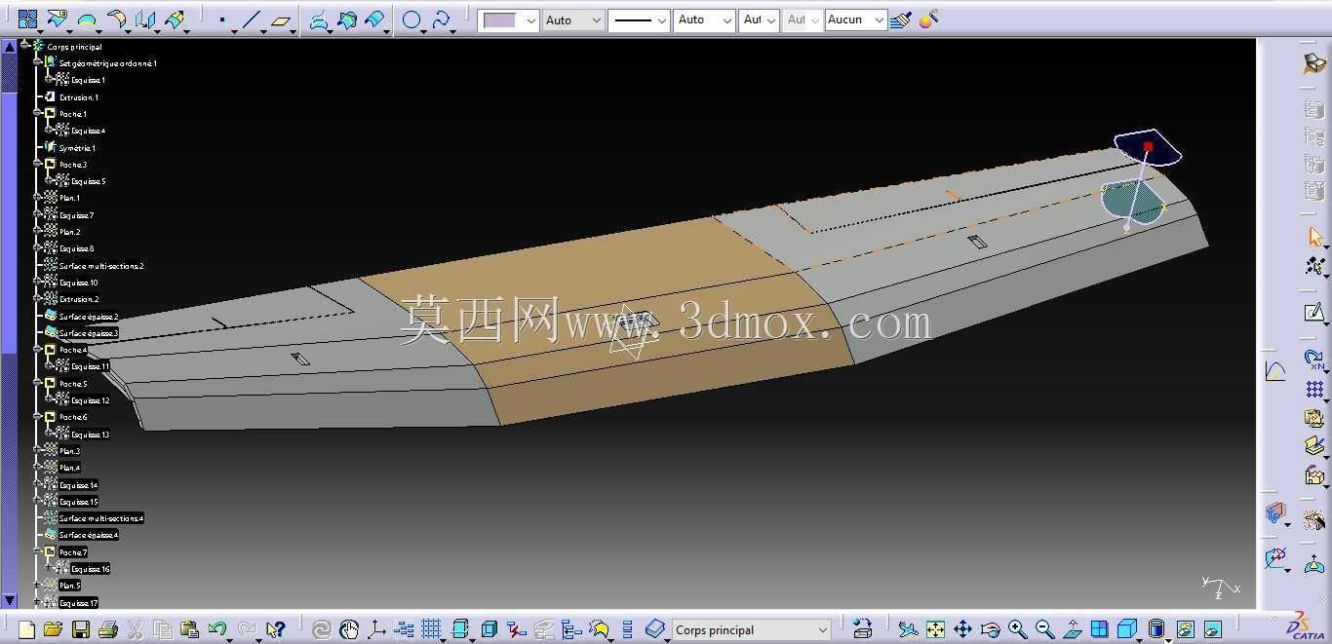Click the Fly Mode icon

[908, 629]
